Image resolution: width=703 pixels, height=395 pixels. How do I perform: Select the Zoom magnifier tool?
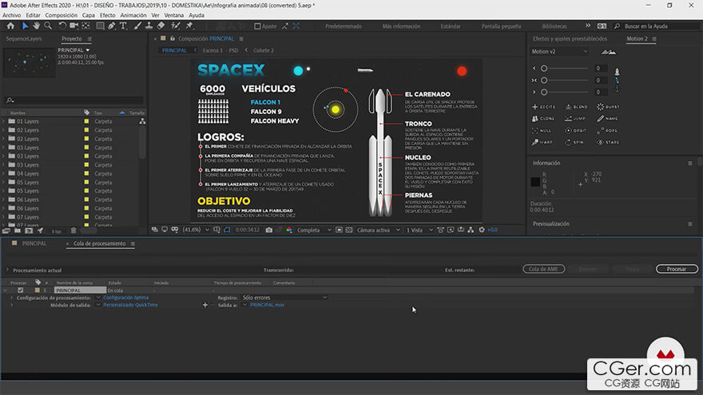(49, 26)
